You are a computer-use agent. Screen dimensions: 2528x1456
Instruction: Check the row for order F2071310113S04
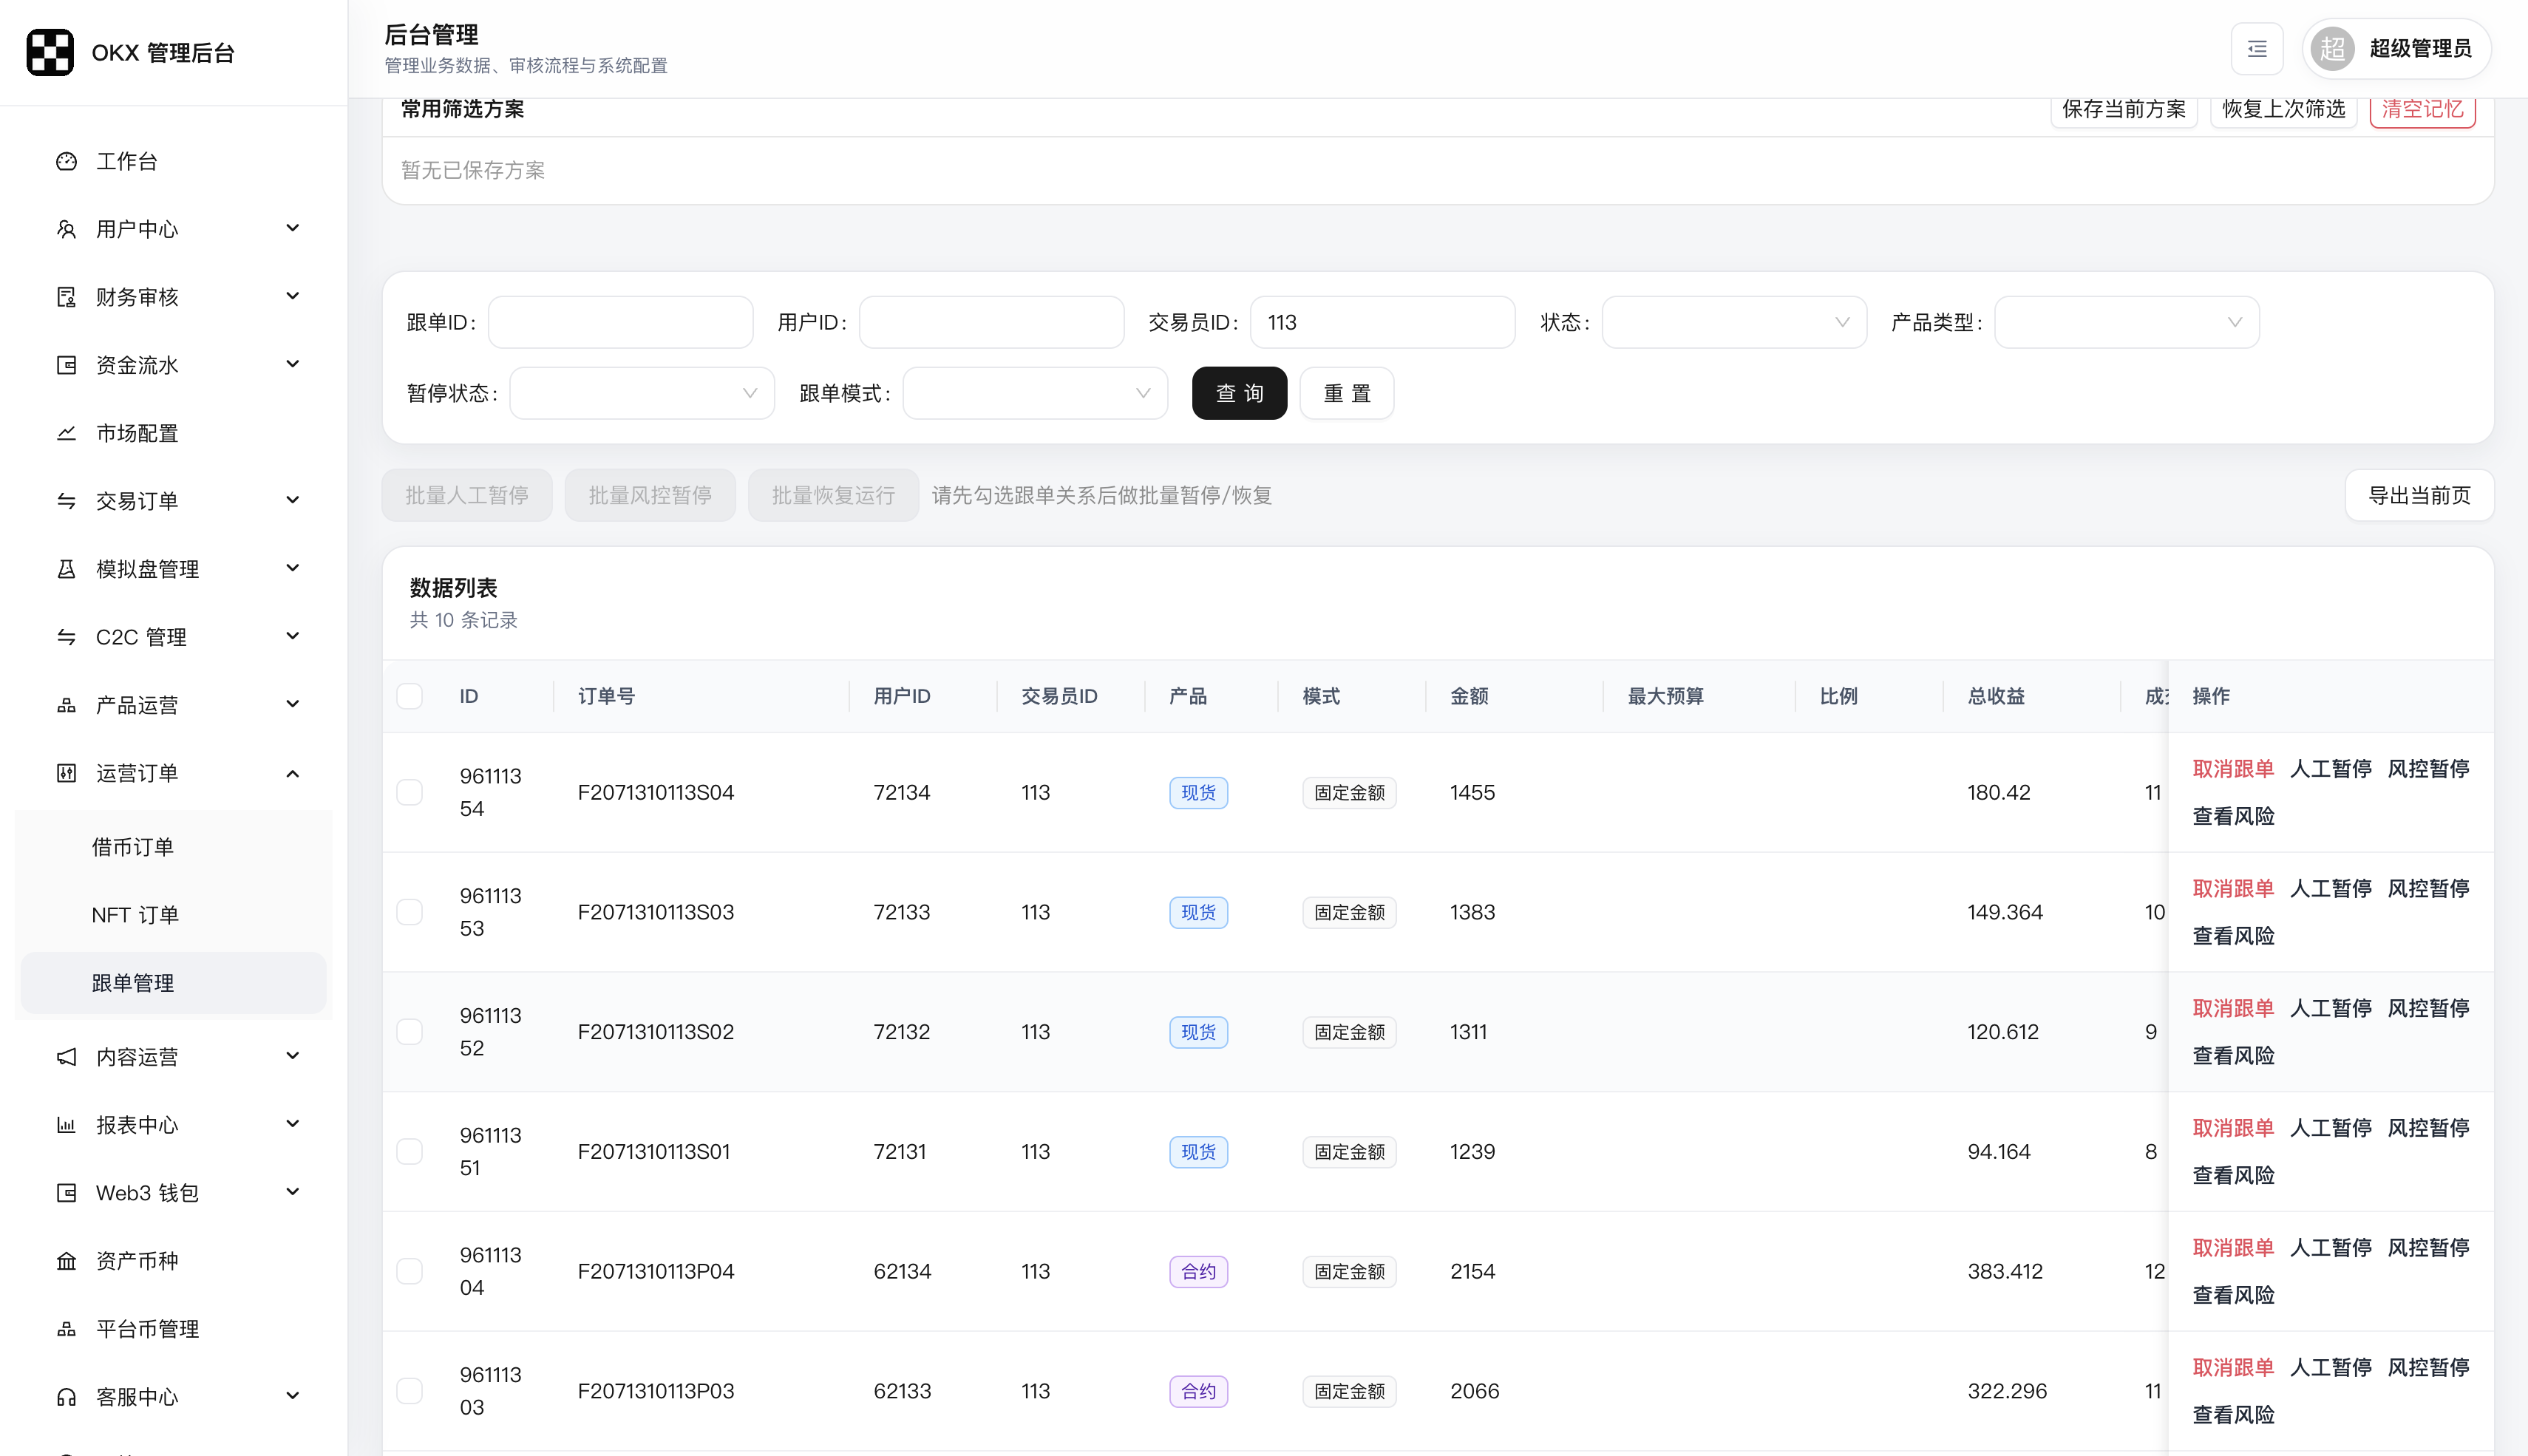pos(409,792)
